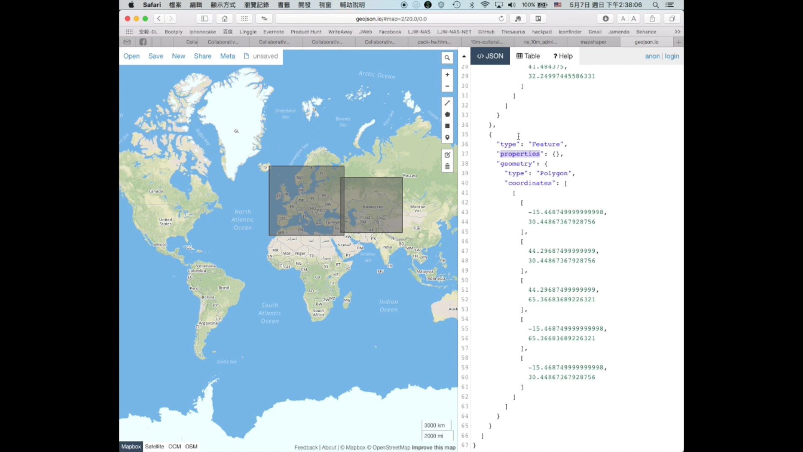Switch basemap to OCM
The width and height of the screenshot is (803, 452).
click(174, 446)
